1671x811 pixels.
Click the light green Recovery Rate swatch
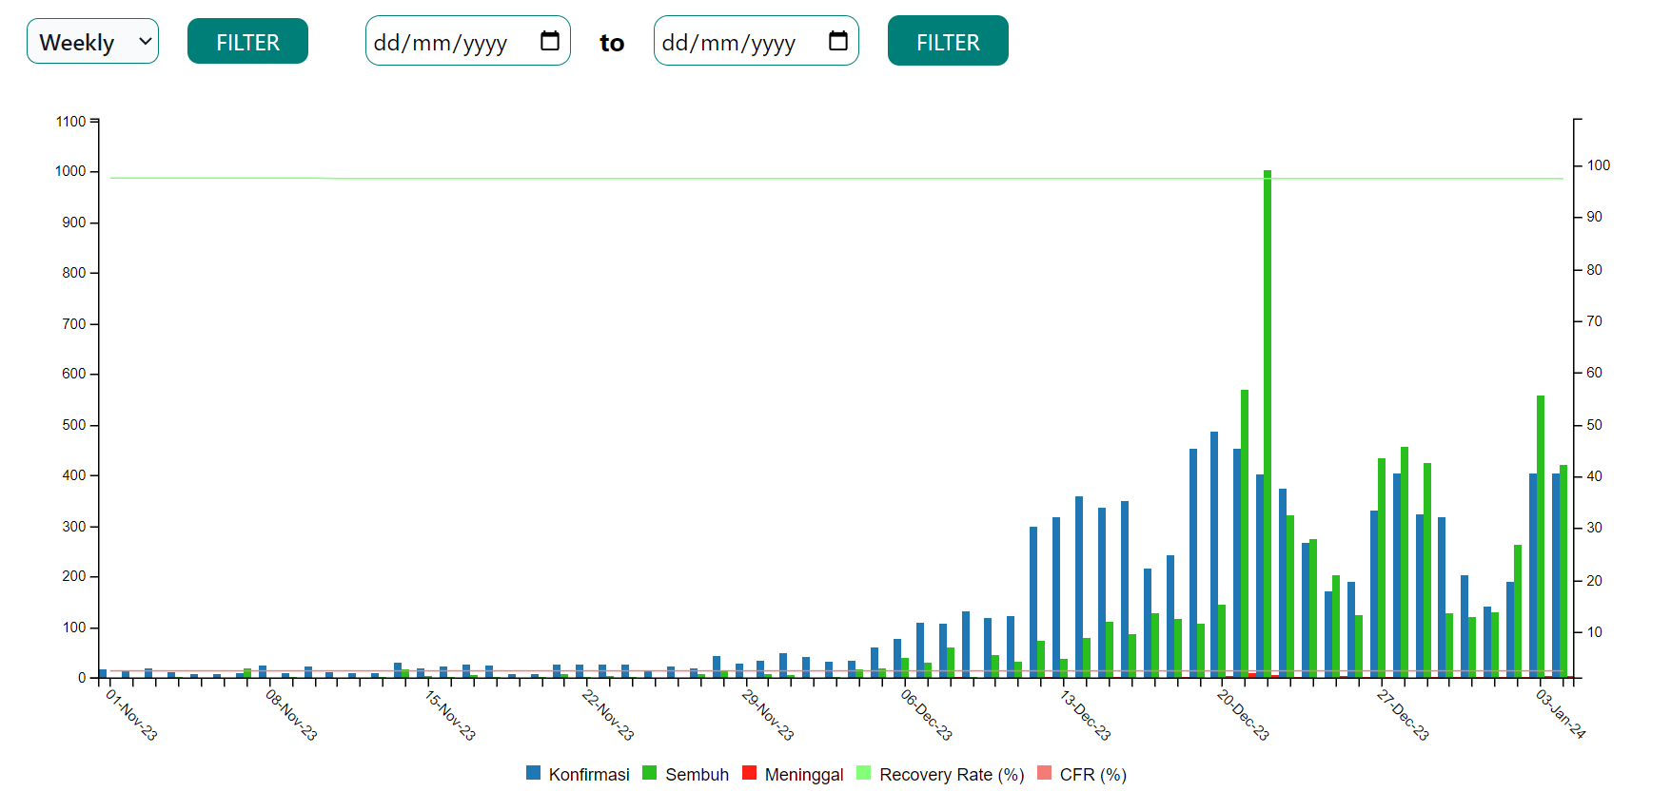pos(864,773)
